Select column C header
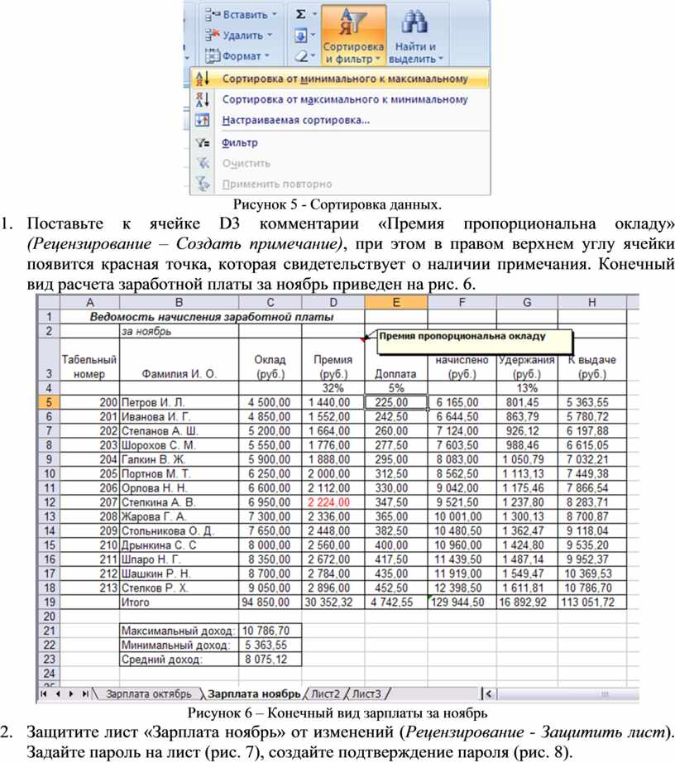Viewport: 675px width, 763px height. [x=270, y=302]
